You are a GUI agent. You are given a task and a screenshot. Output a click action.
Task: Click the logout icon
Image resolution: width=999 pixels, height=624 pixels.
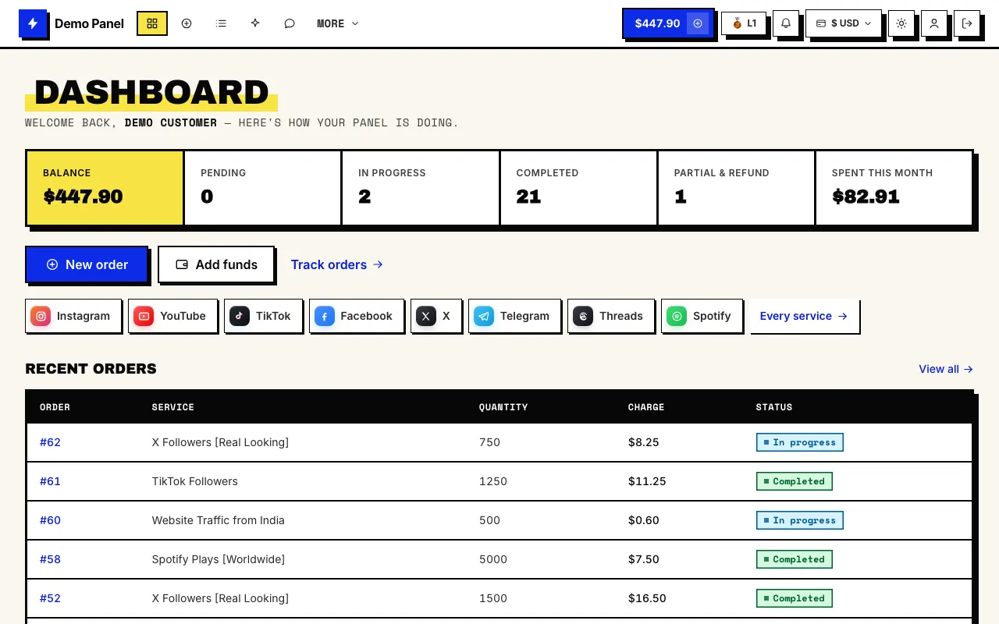[x=967, y=23]
